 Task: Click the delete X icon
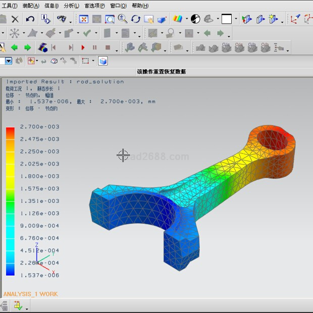tap(15, 19)
